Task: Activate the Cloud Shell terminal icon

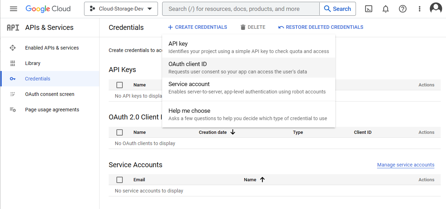Action: point(369,9)
